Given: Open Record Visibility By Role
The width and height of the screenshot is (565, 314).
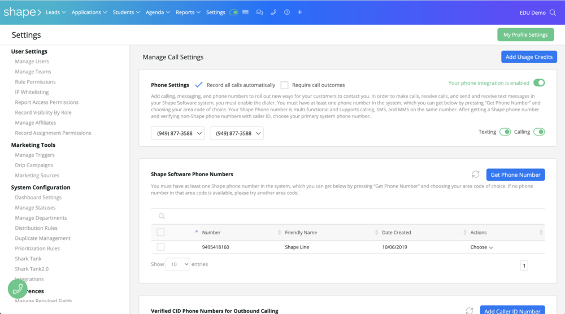Looking at the screenshot, I should click(43, 113).
